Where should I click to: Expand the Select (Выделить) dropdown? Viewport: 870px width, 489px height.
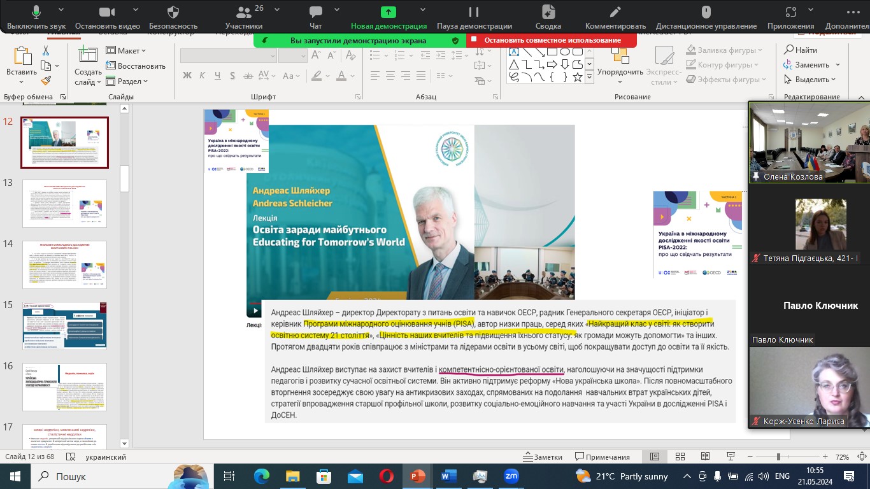811,80
